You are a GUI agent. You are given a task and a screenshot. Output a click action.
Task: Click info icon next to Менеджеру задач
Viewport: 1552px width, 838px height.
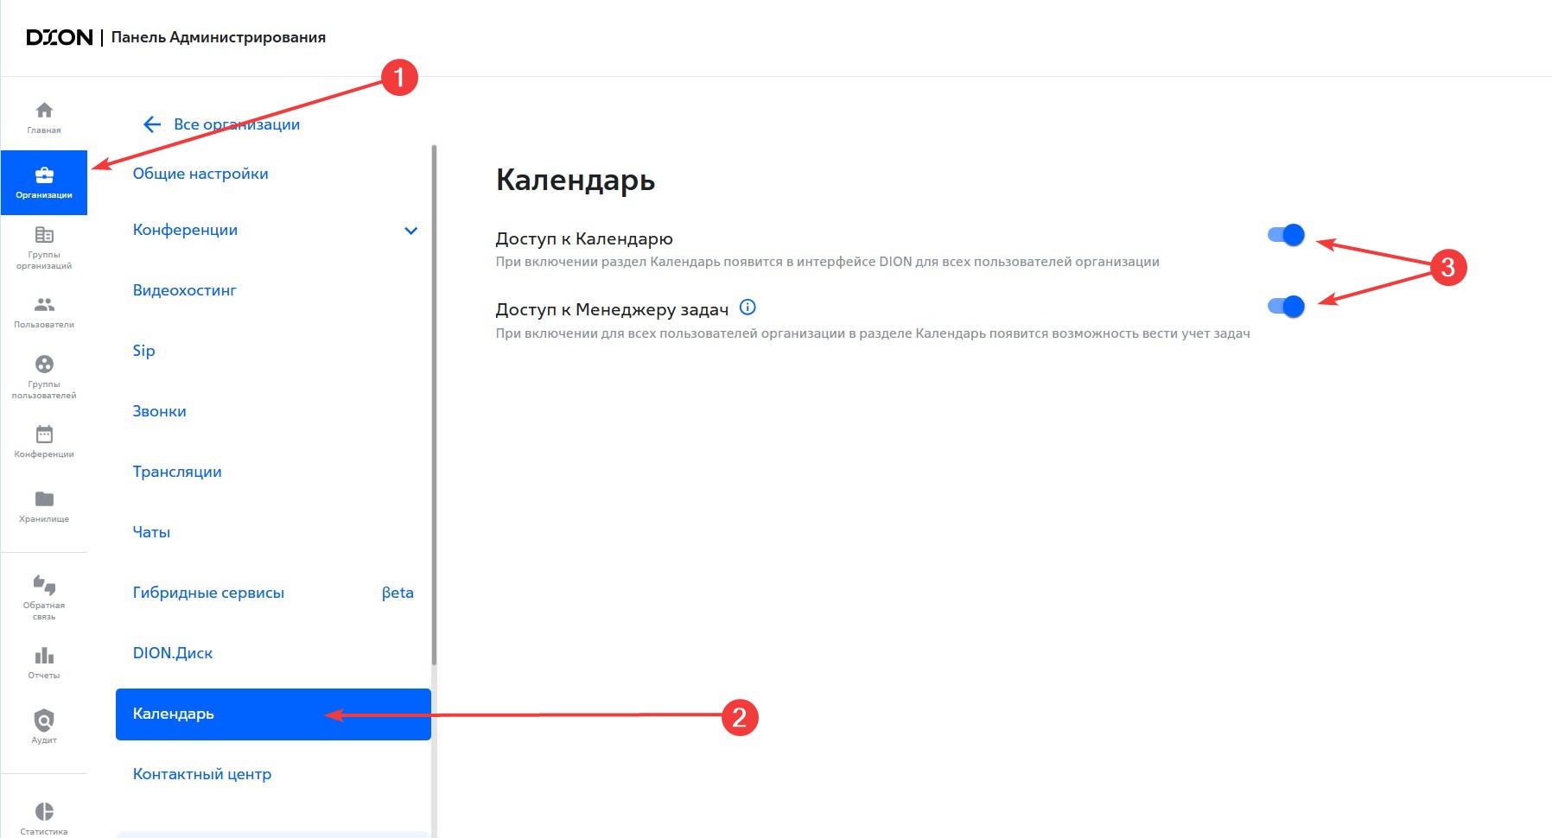748,308
